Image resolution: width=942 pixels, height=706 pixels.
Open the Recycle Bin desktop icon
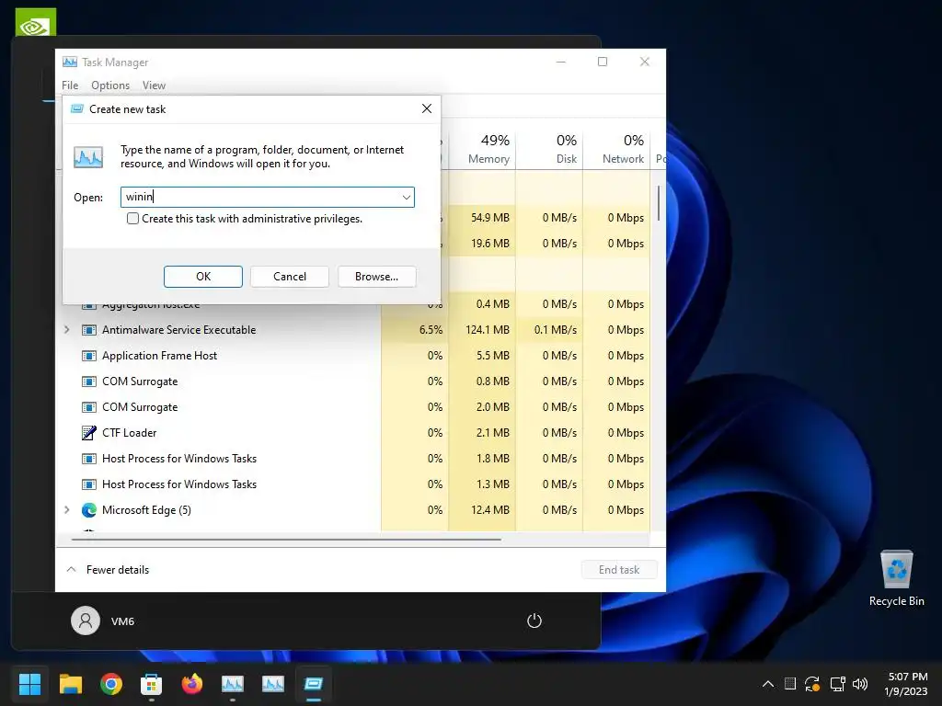896,579
